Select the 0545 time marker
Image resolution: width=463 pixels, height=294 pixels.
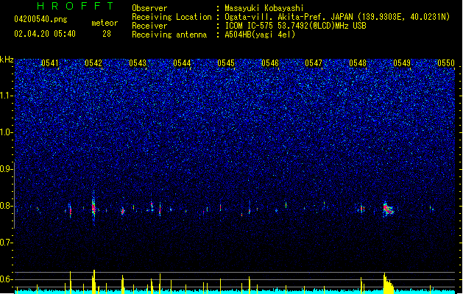(226, 63)
